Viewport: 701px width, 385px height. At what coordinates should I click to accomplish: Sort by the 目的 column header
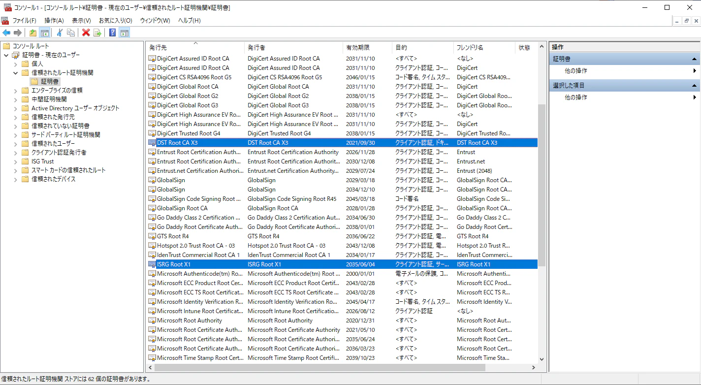423,48
